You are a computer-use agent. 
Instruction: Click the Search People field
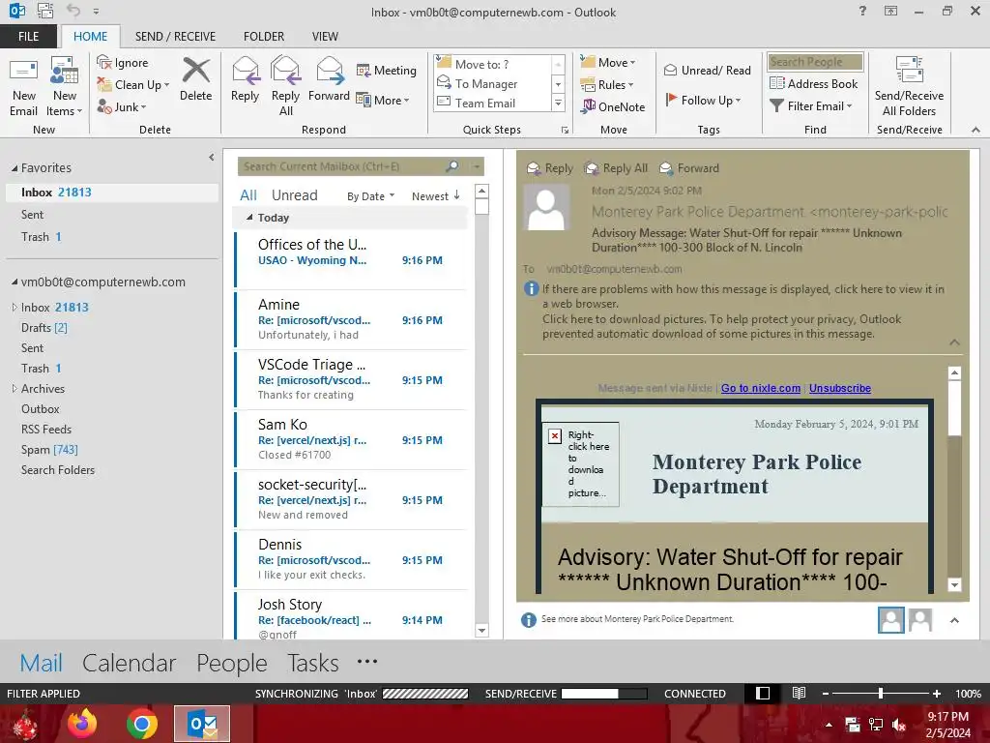click(814, 61)
